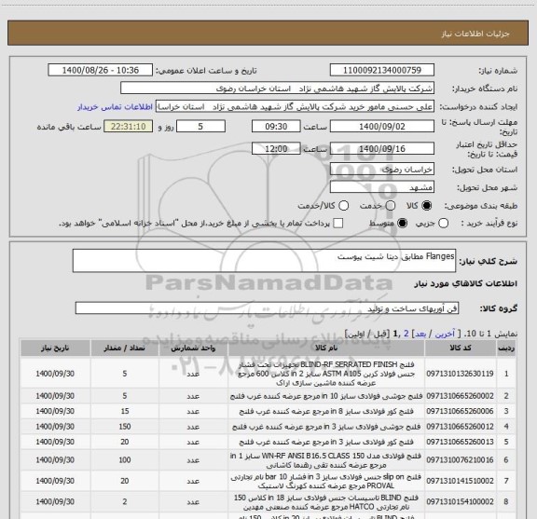Click the واحد شمارش column header
The width and height of the screenshot is (537, 519).
(x=193, y=348)
